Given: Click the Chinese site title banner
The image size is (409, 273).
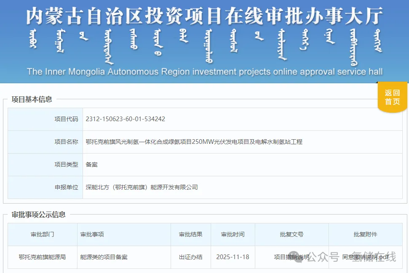Looking at the screenshot, I should (x=204, y=16).
